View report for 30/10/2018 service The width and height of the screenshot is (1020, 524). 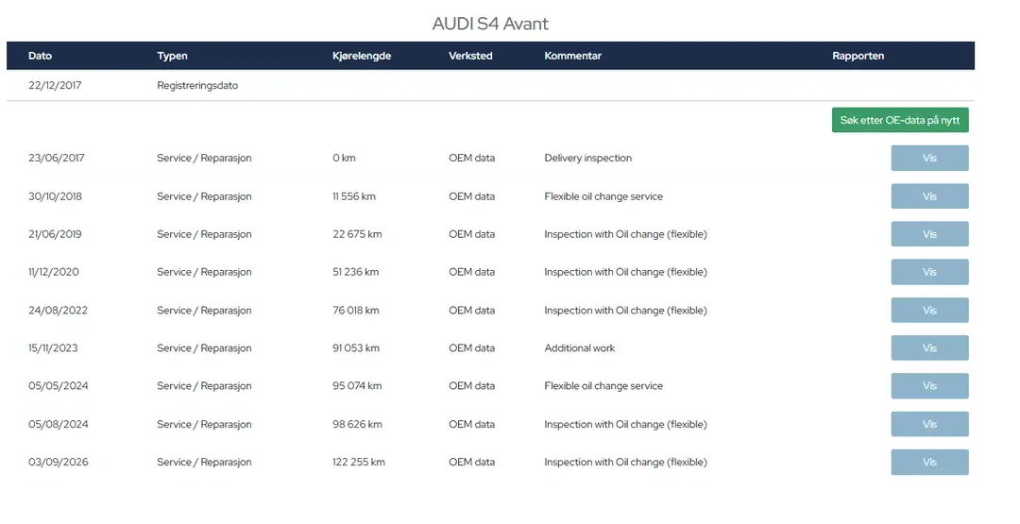pyautogui.click(x=929, y=196)
